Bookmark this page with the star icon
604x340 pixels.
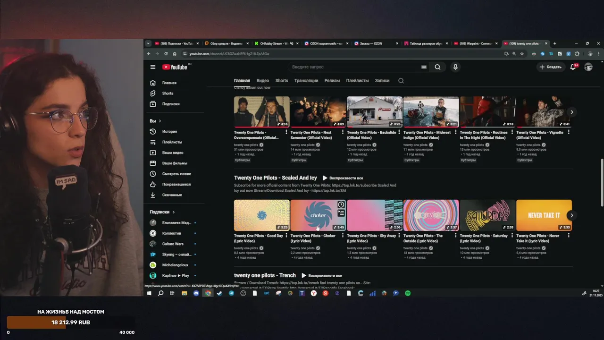click(x=522, y=54)
